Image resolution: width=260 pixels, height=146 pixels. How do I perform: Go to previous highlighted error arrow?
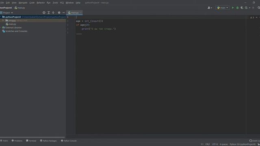coord(256,17)
